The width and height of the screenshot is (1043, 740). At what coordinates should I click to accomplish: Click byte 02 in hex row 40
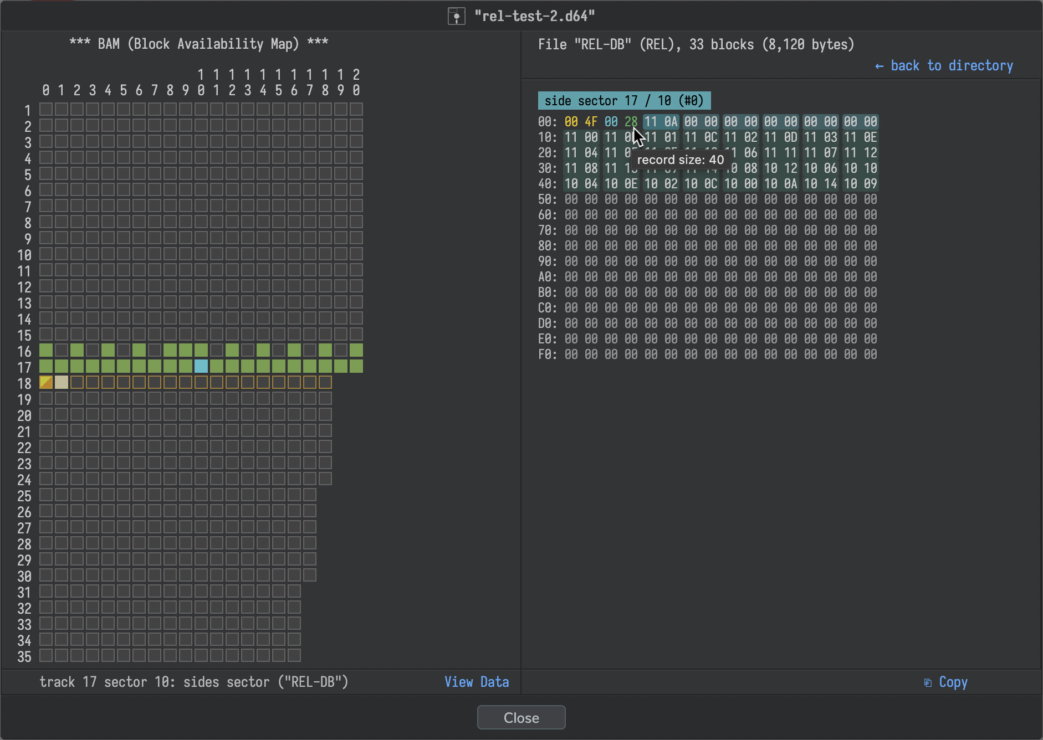tap(671, 184)
